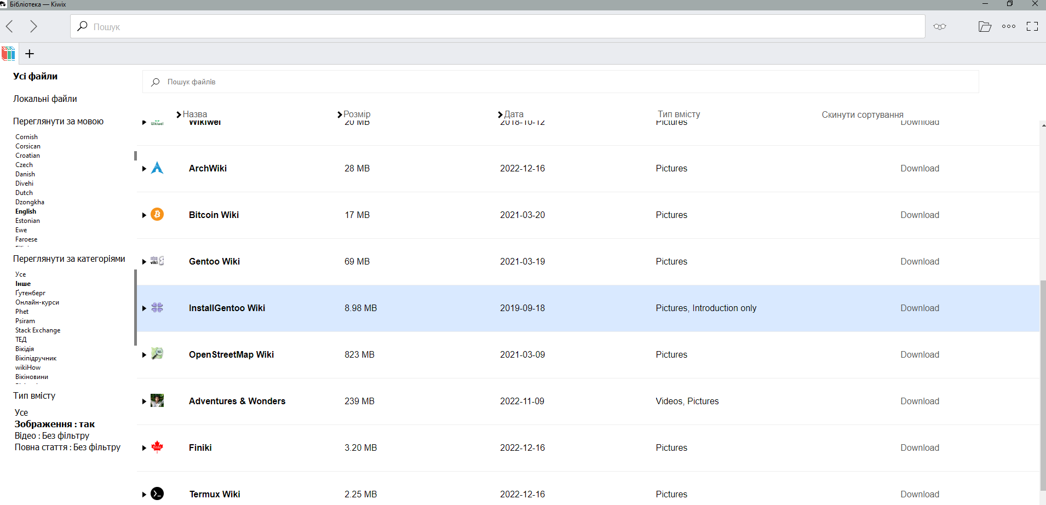
Task: Click the Finiki maple leaf icon
Action: [157, 447]
